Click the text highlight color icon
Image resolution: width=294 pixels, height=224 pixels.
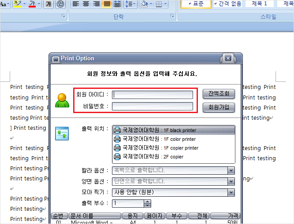click(x=18, y=4)
